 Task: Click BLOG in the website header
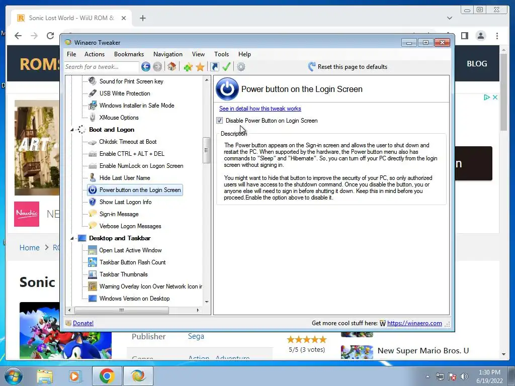pos(477,64)
